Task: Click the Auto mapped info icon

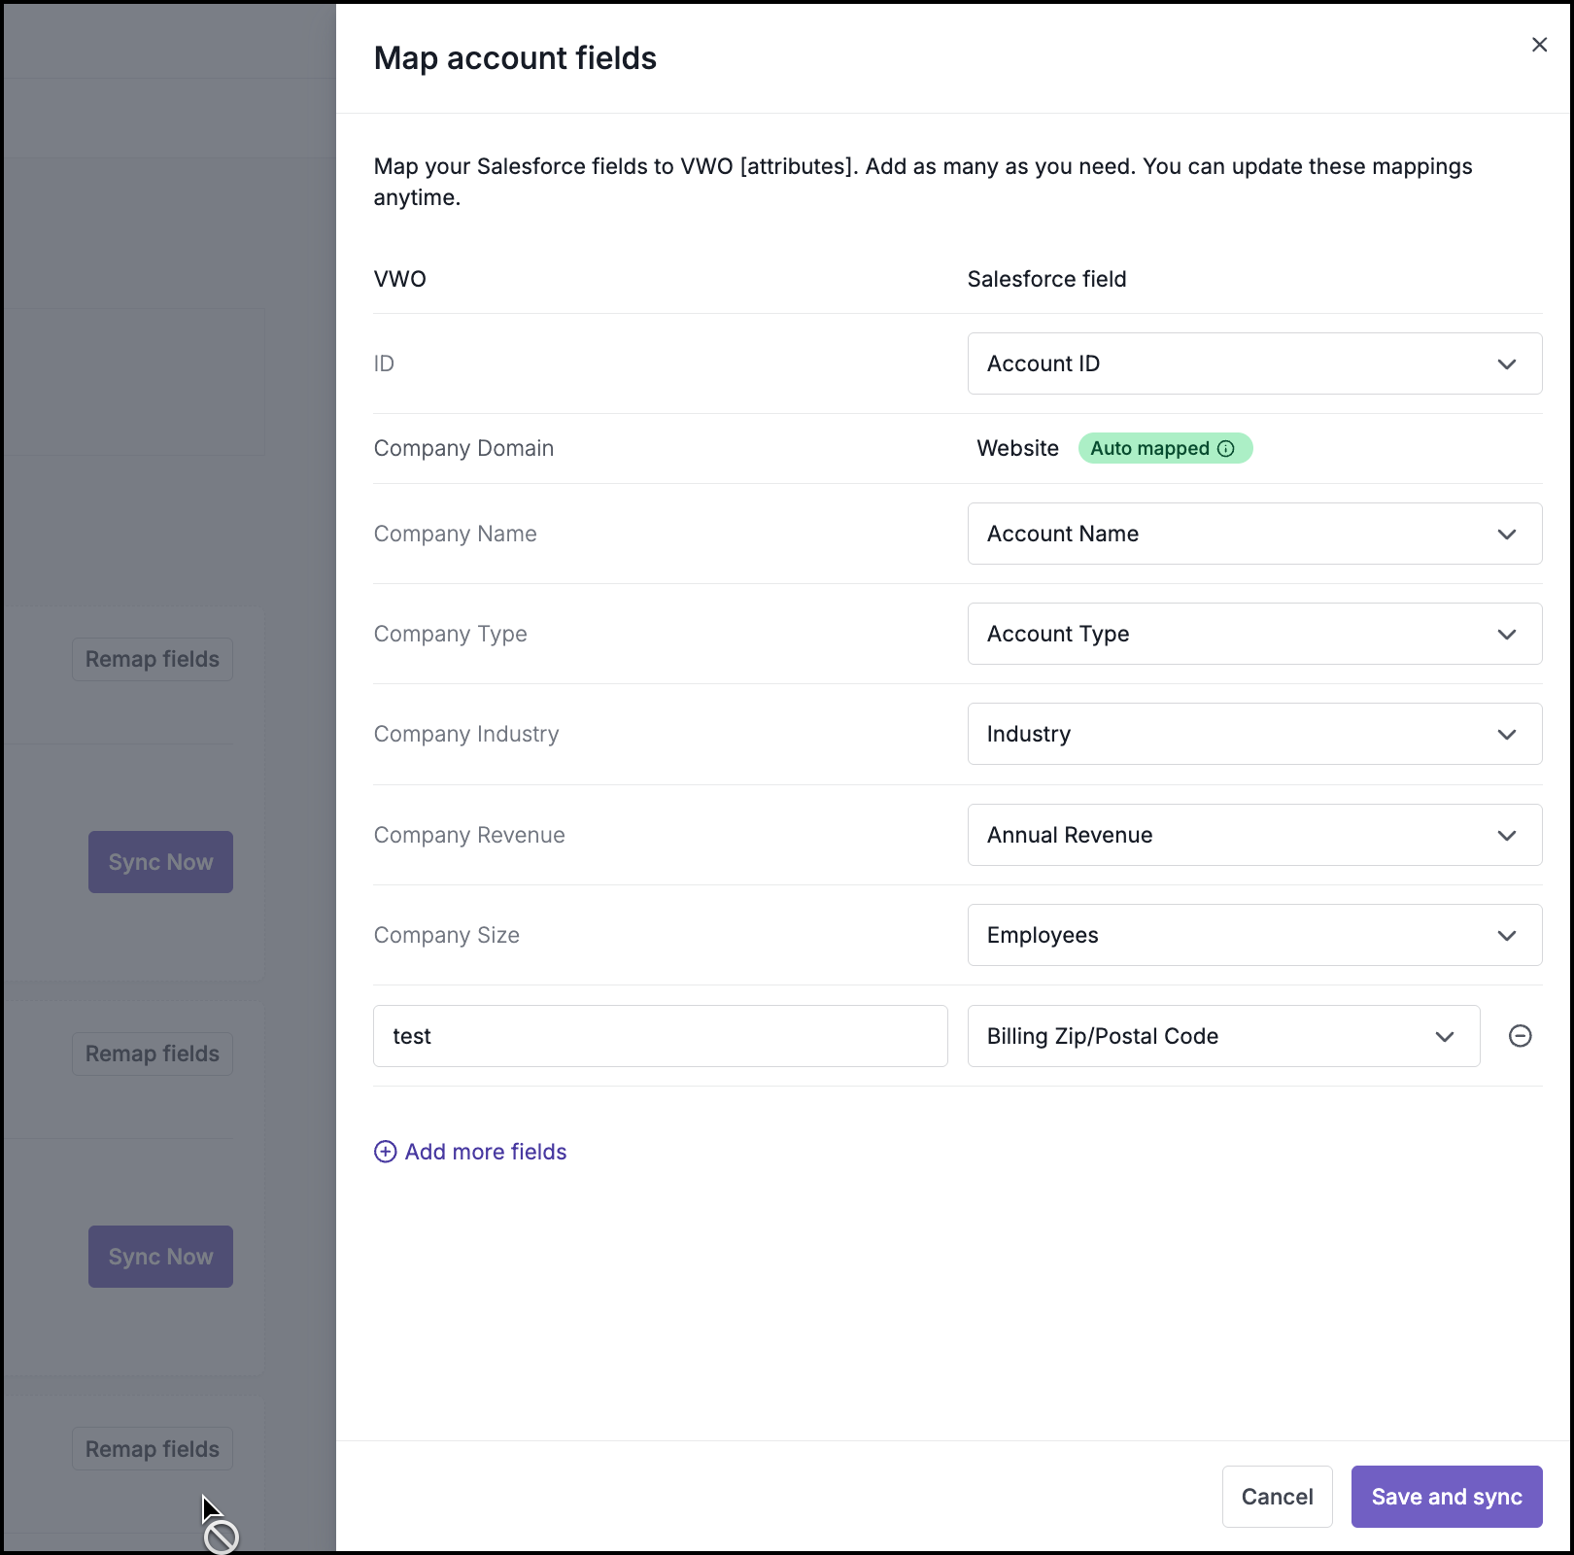Action: pyautogui.click(x=1226, y=448)
